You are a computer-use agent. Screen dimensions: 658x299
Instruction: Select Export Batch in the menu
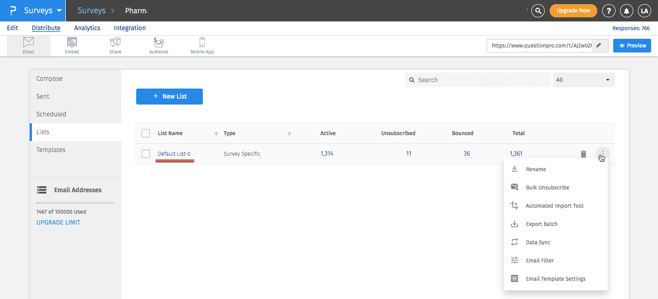pos(541,224)
